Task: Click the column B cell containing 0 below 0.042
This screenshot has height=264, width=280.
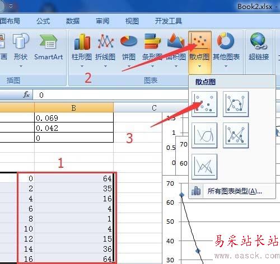Action: (x=74, y=138)
